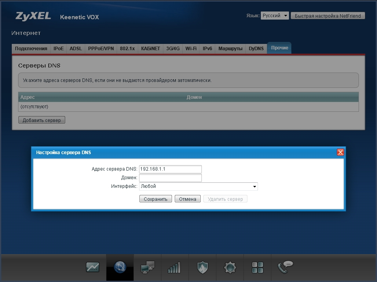
Task: Click the Домен text field
Action: click(170, 178)
